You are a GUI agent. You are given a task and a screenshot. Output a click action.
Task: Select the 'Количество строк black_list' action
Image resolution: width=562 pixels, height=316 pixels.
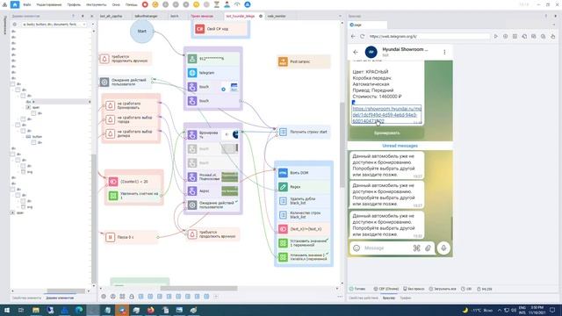303,214
